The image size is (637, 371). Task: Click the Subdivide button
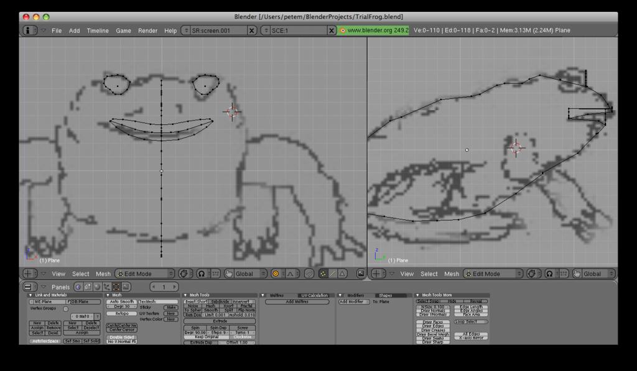coord(220,301)
